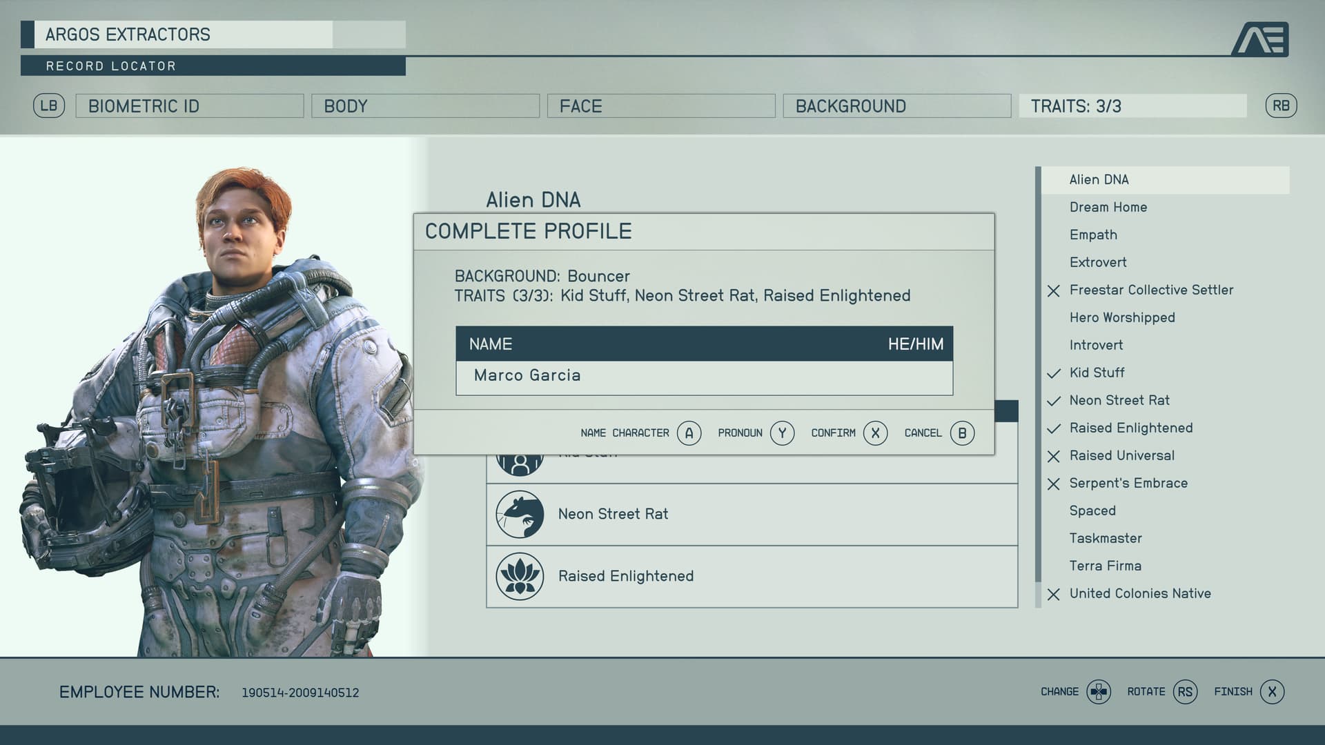Click the Neon Street Rat rat icon
The height and width of the screenshot is (745, 1325).
point(520,515)
